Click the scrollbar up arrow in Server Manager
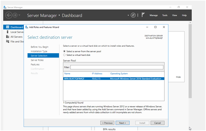The height and width of the screenshot is (131, 206). click(x=190, y=23)
